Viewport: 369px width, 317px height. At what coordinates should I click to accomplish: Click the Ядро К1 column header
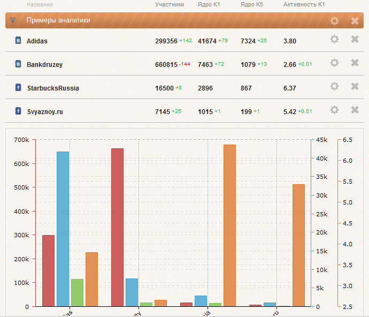coord(209,4)
